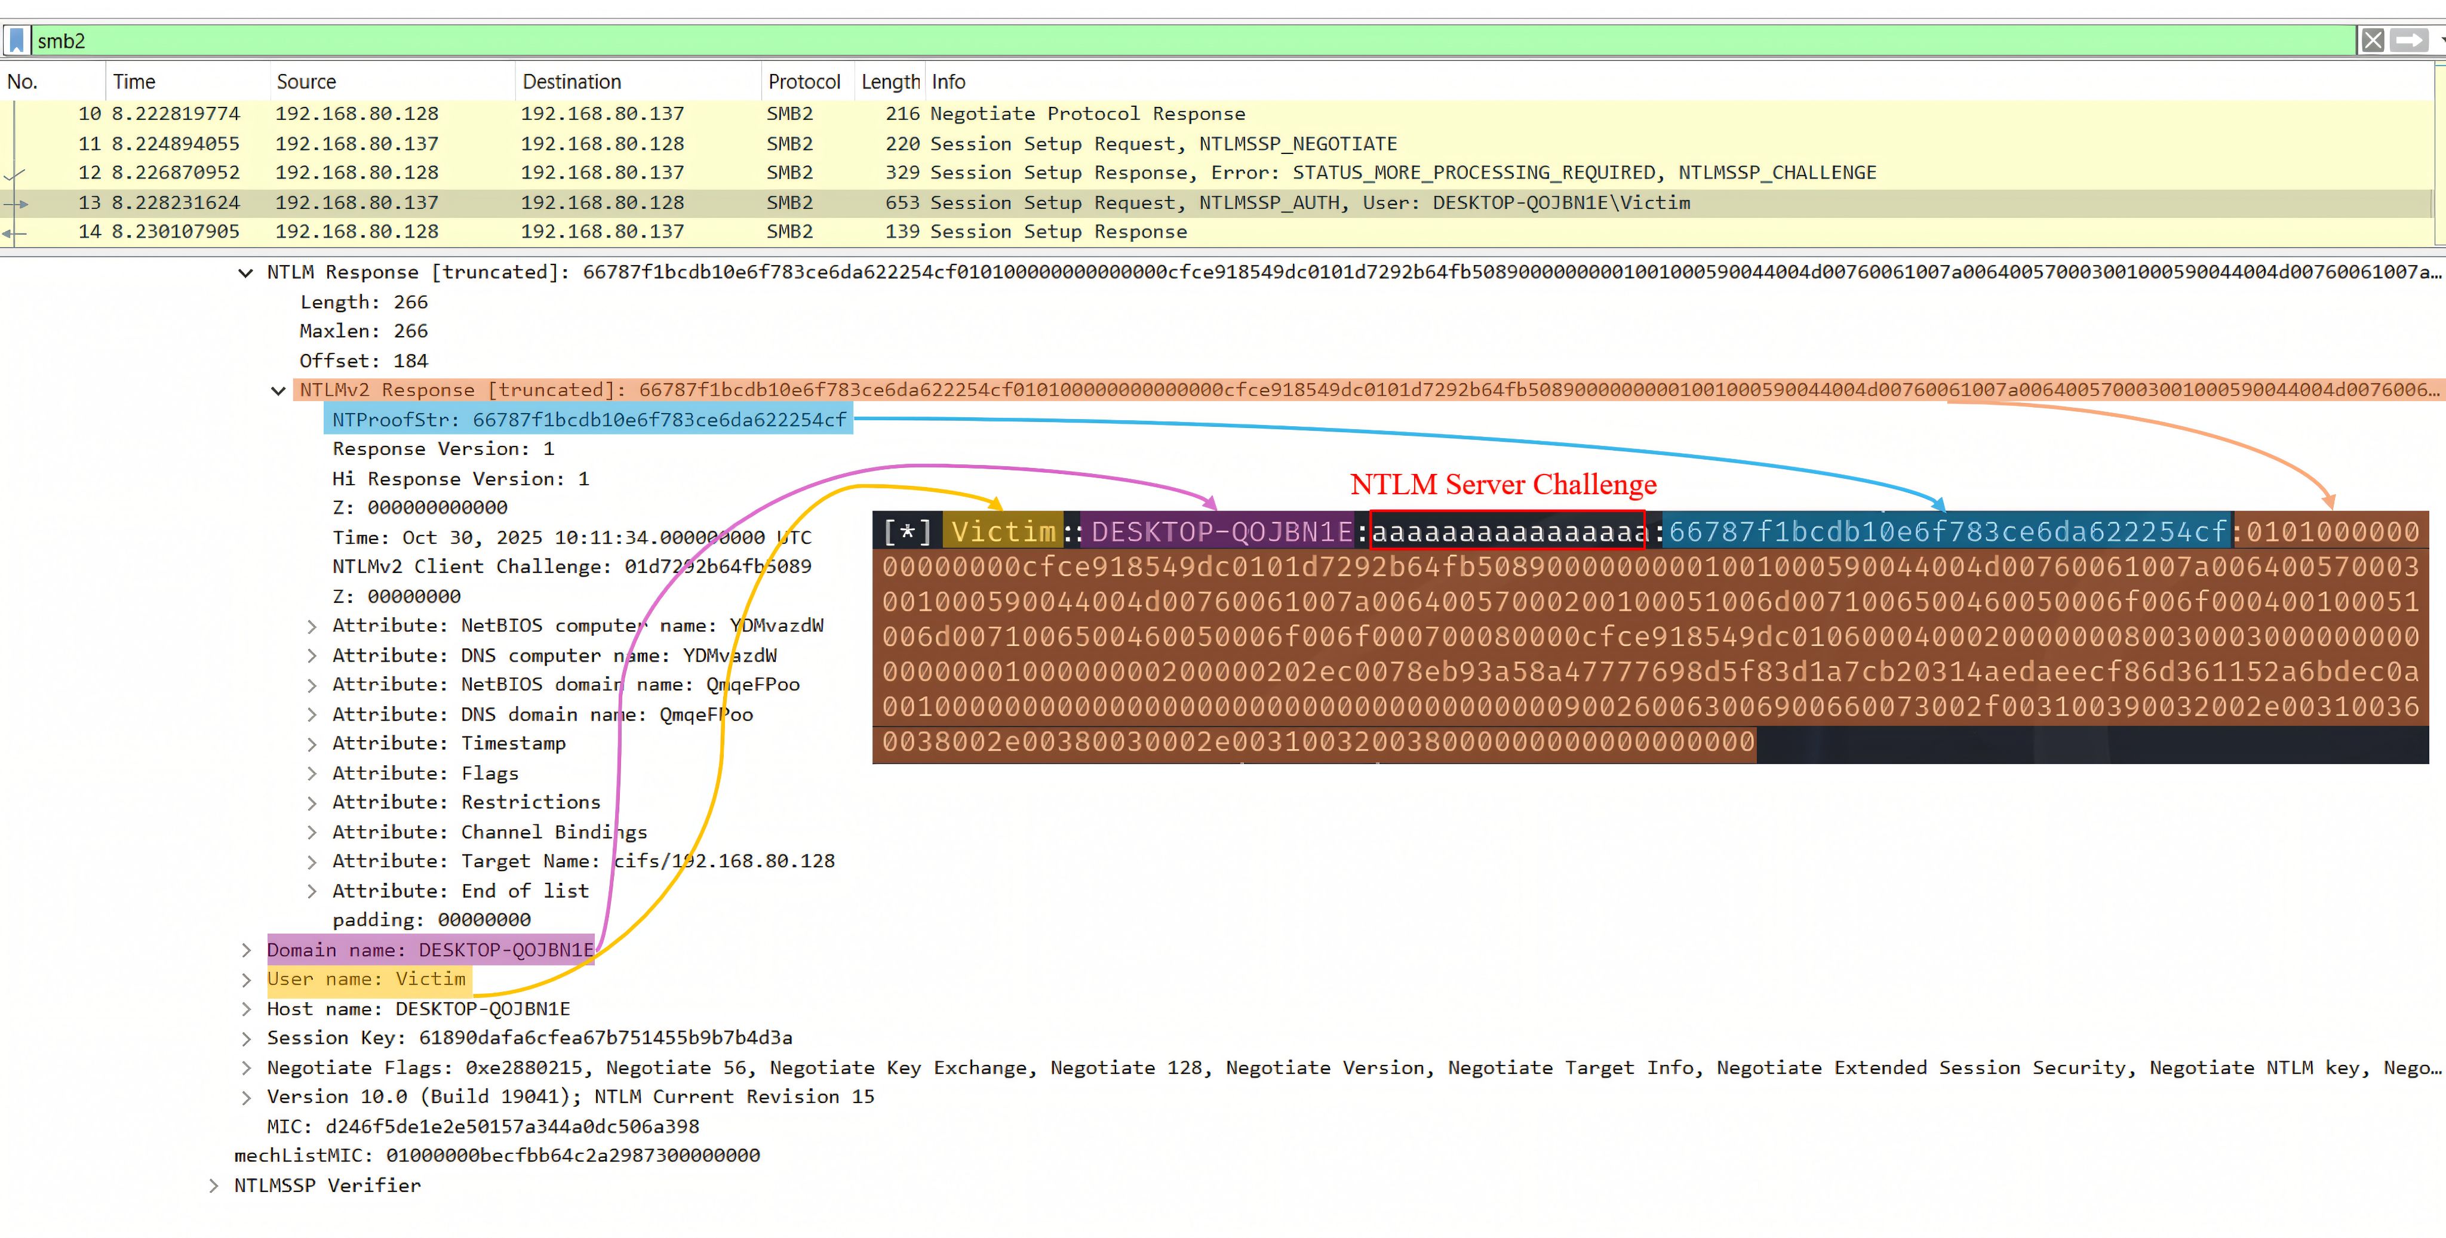Screen dimensions: 2446x1238
Task: Collapse the NTLM Response tree node
Action: (x=246, y=273)
